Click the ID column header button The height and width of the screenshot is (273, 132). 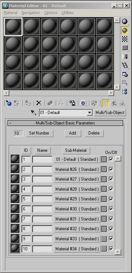[26, 150]
